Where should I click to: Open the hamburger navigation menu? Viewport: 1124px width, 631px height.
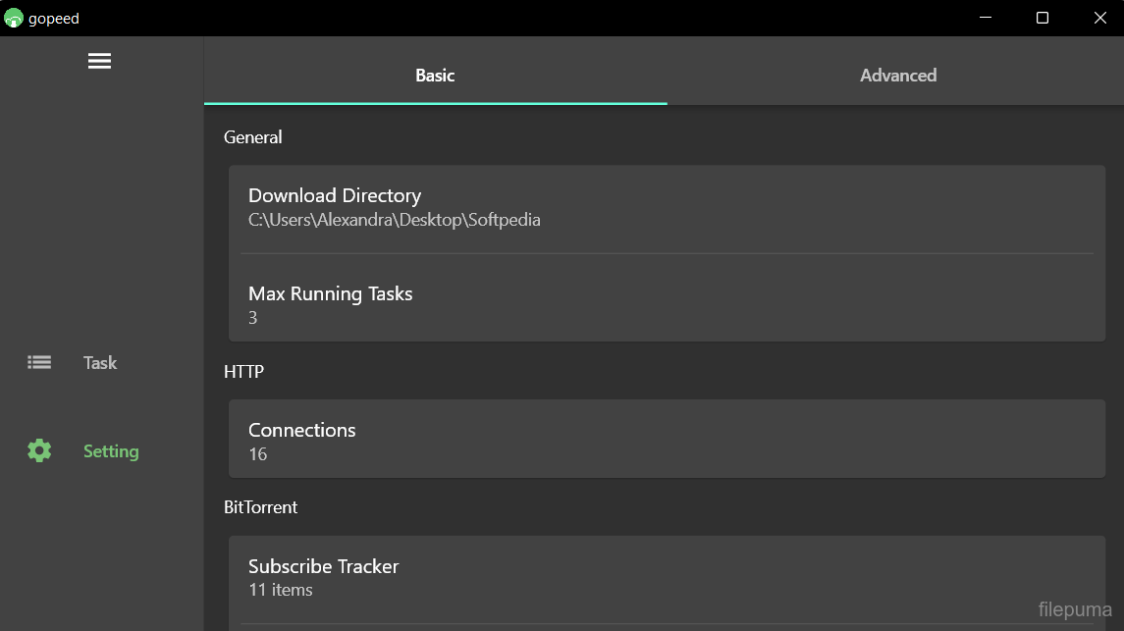coord(99,61)
